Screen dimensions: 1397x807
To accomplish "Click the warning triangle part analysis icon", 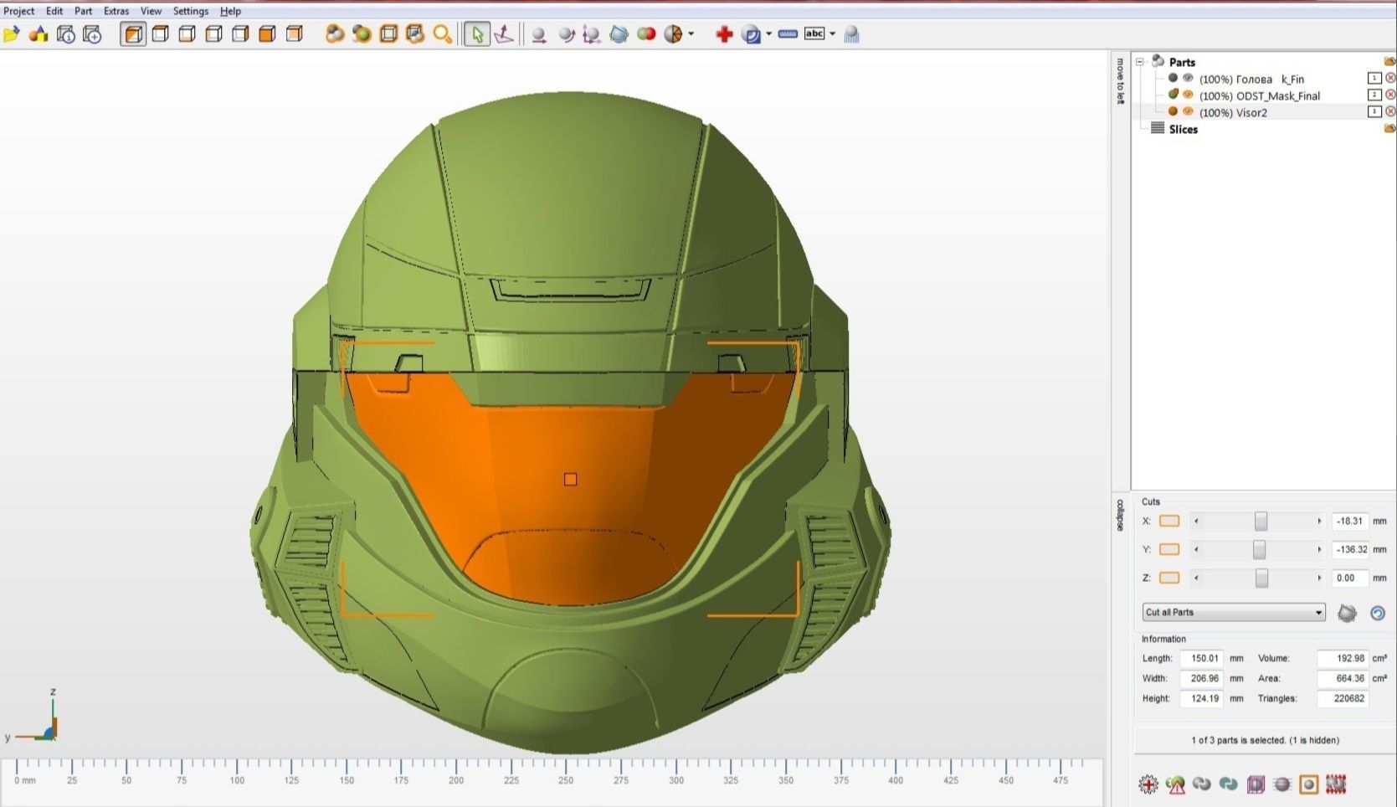I will click(x=1175, y=784).
